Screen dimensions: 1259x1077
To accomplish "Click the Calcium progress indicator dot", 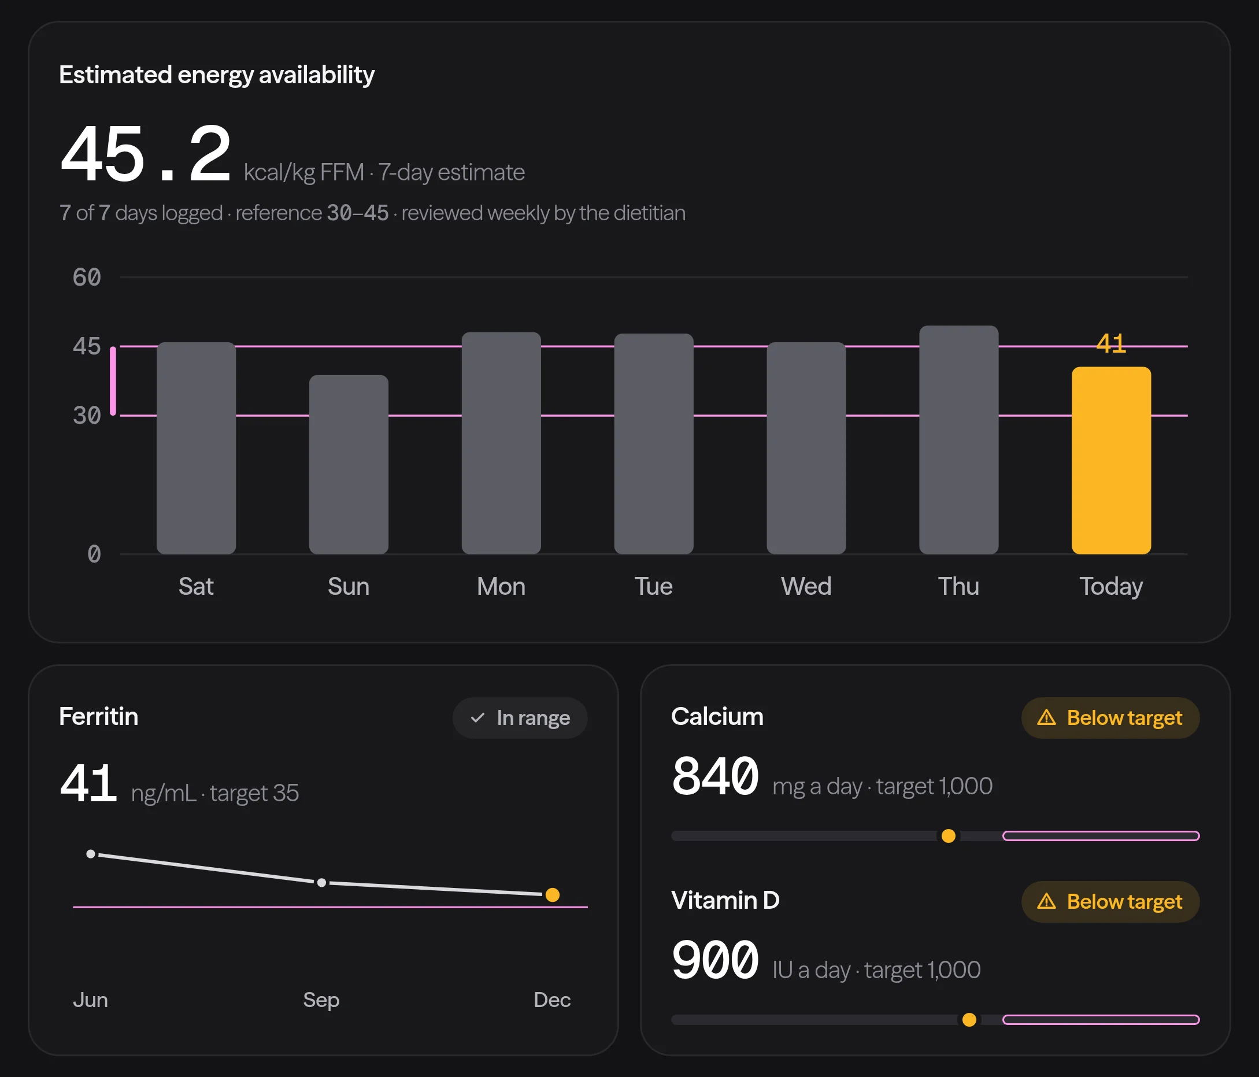I will click(x=949, y=837).
